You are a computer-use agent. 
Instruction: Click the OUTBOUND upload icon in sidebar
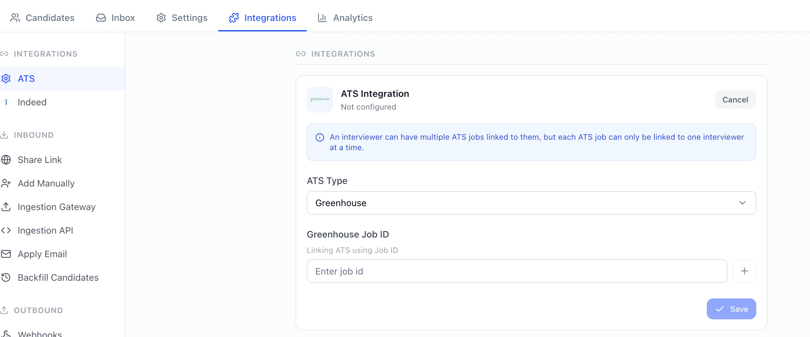[x=4, y=310]
